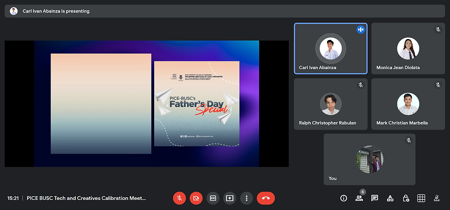The image size is (450, 210).
Task: Click Carl Ivan Abainza's speaking indicator
Action: point(361,29)
